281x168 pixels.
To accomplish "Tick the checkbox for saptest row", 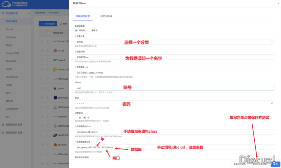I will pyautogui.click(x=49, y=60).
